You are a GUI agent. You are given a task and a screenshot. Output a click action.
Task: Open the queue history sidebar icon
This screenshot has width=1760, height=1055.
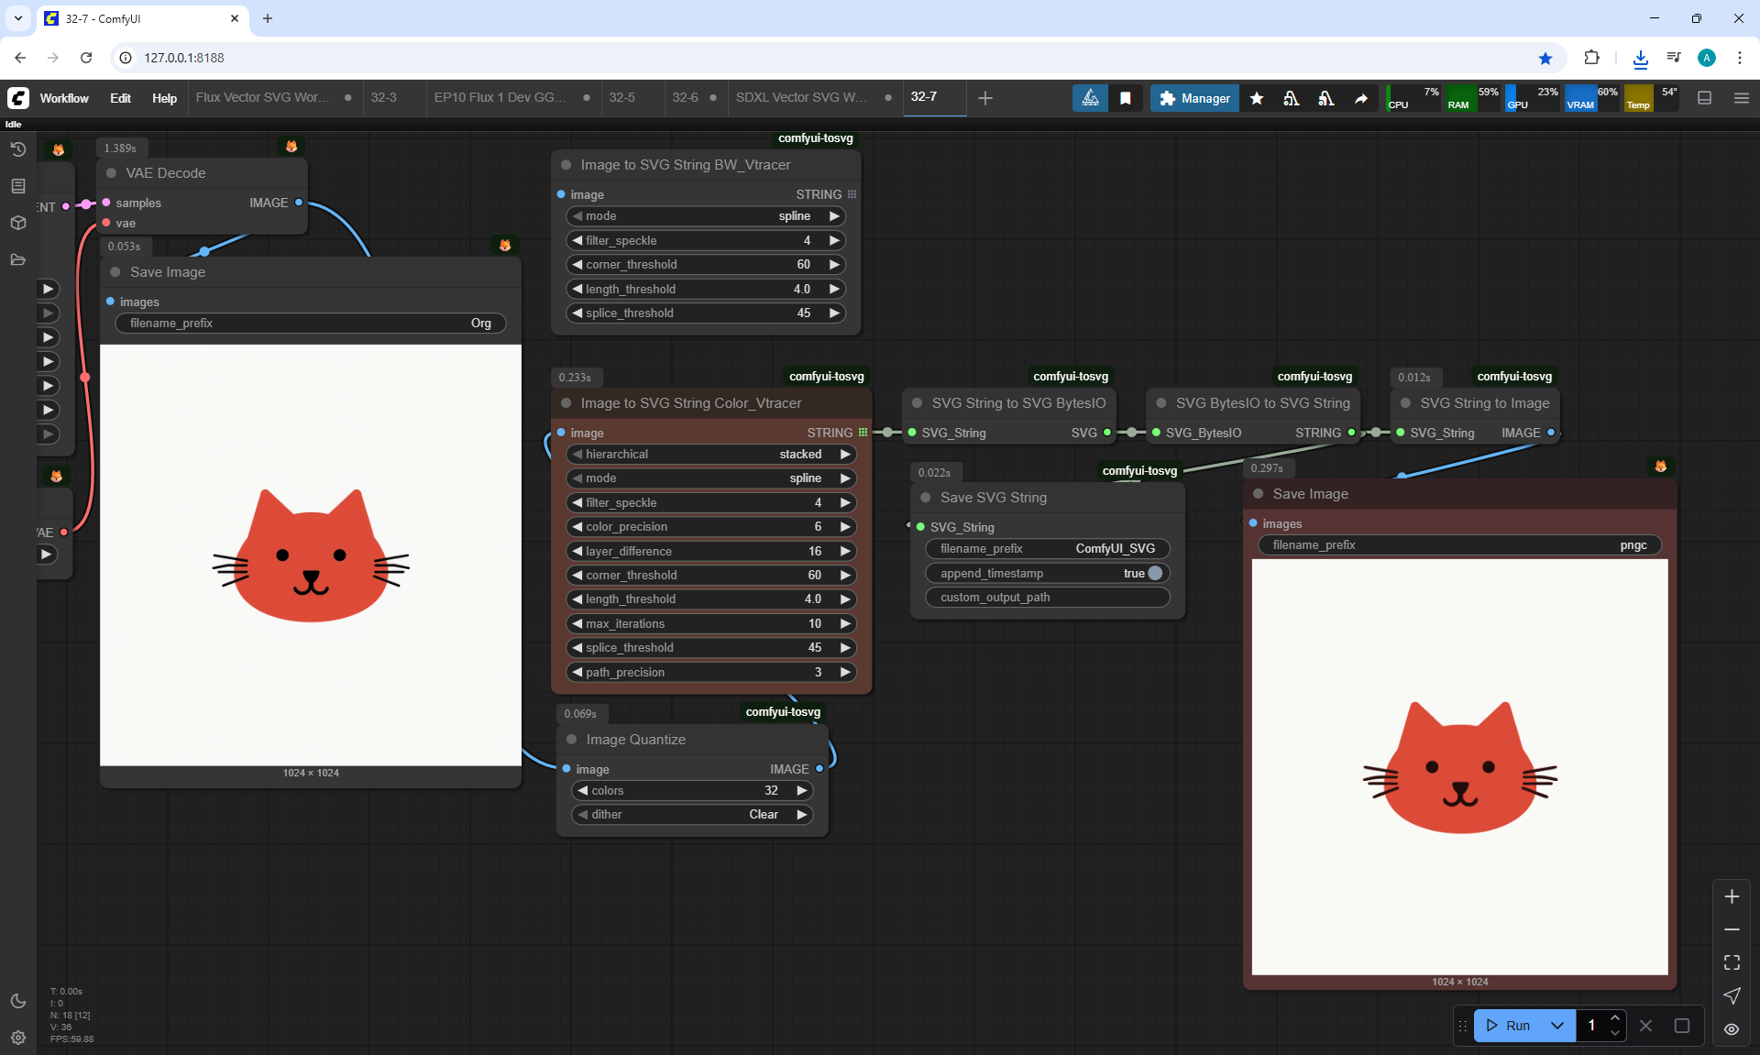pos(17,149)
